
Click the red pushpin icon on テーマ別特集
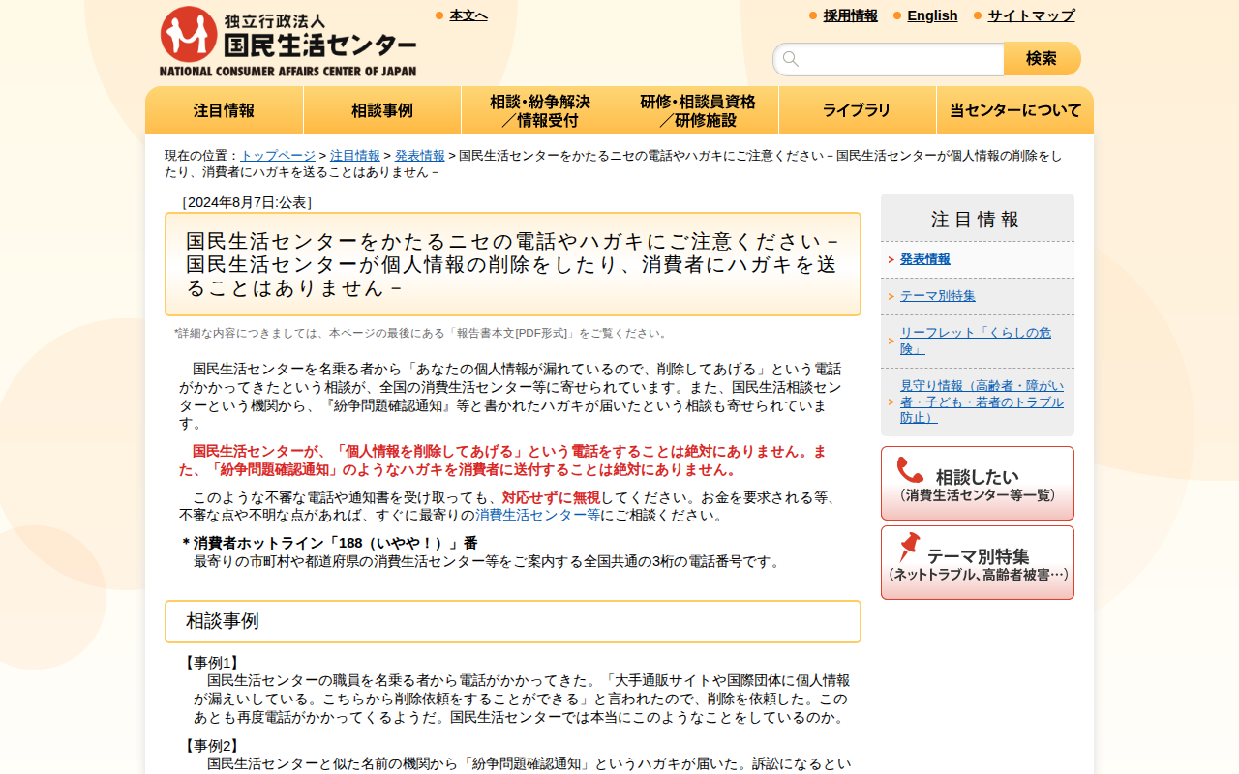pyautogui.click(x=909, y=548)
